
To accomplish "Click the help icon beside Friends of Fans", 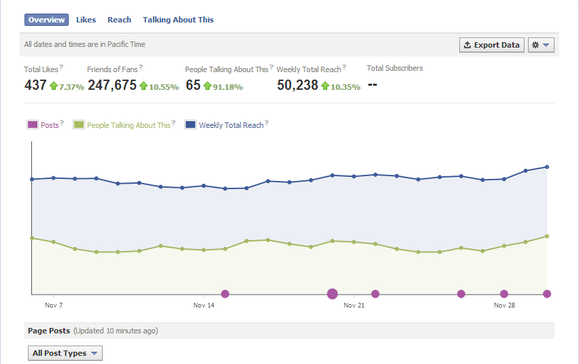I will click(141, 67).
